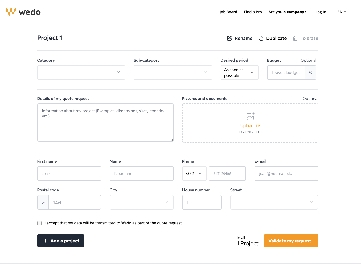Click the euro currency symbol
361x265 pixels.
[x=310, y=73]
